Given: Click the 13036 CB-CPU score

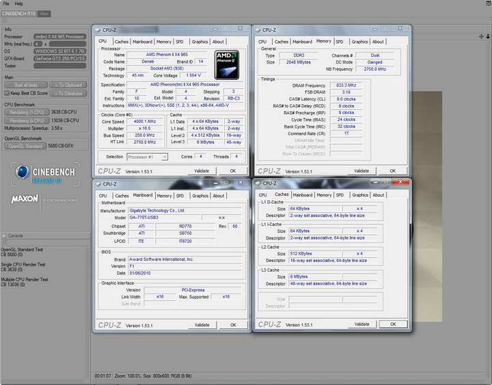Looking at the screenshot, I should point(65,121).
